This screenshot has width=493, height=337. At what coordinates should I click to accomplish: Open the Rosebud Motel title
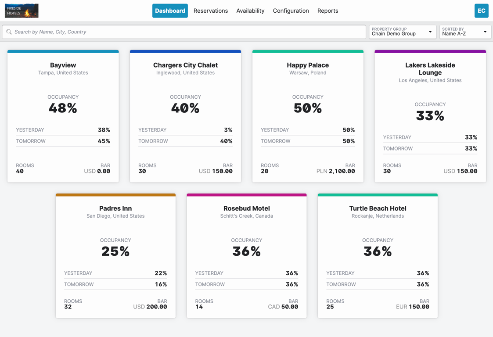coord(247,208)
